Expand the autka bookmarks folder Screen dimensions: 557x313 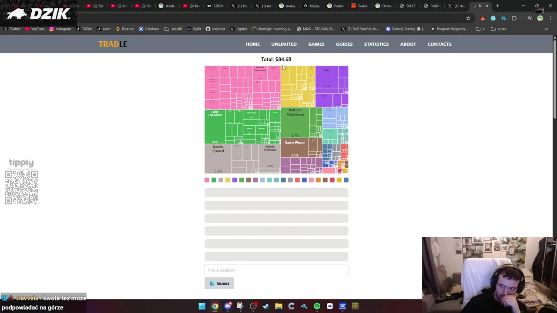(x=499, y=29)
